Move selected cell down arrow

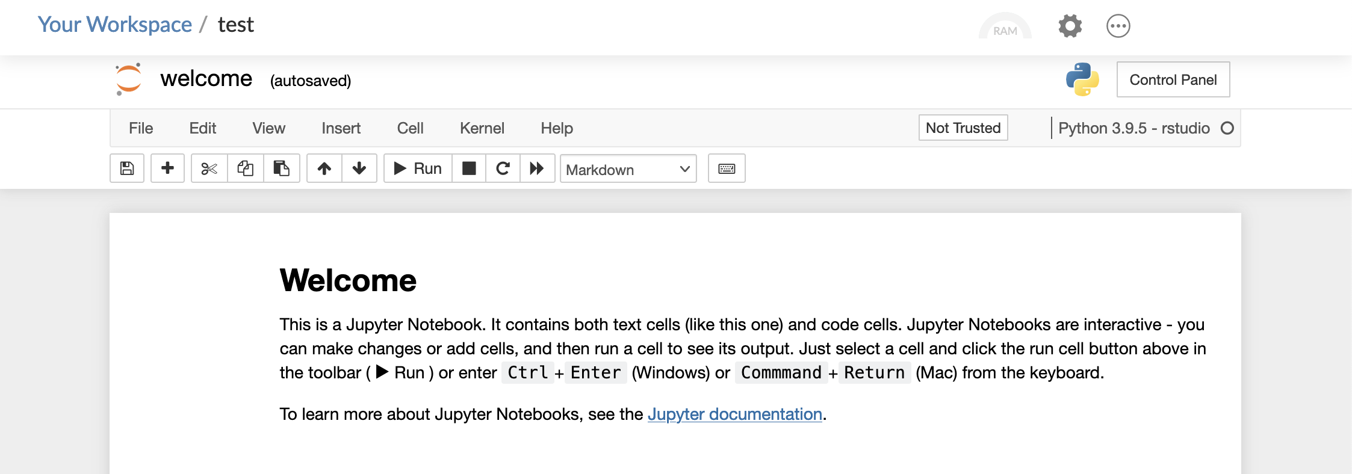(359, 168)
